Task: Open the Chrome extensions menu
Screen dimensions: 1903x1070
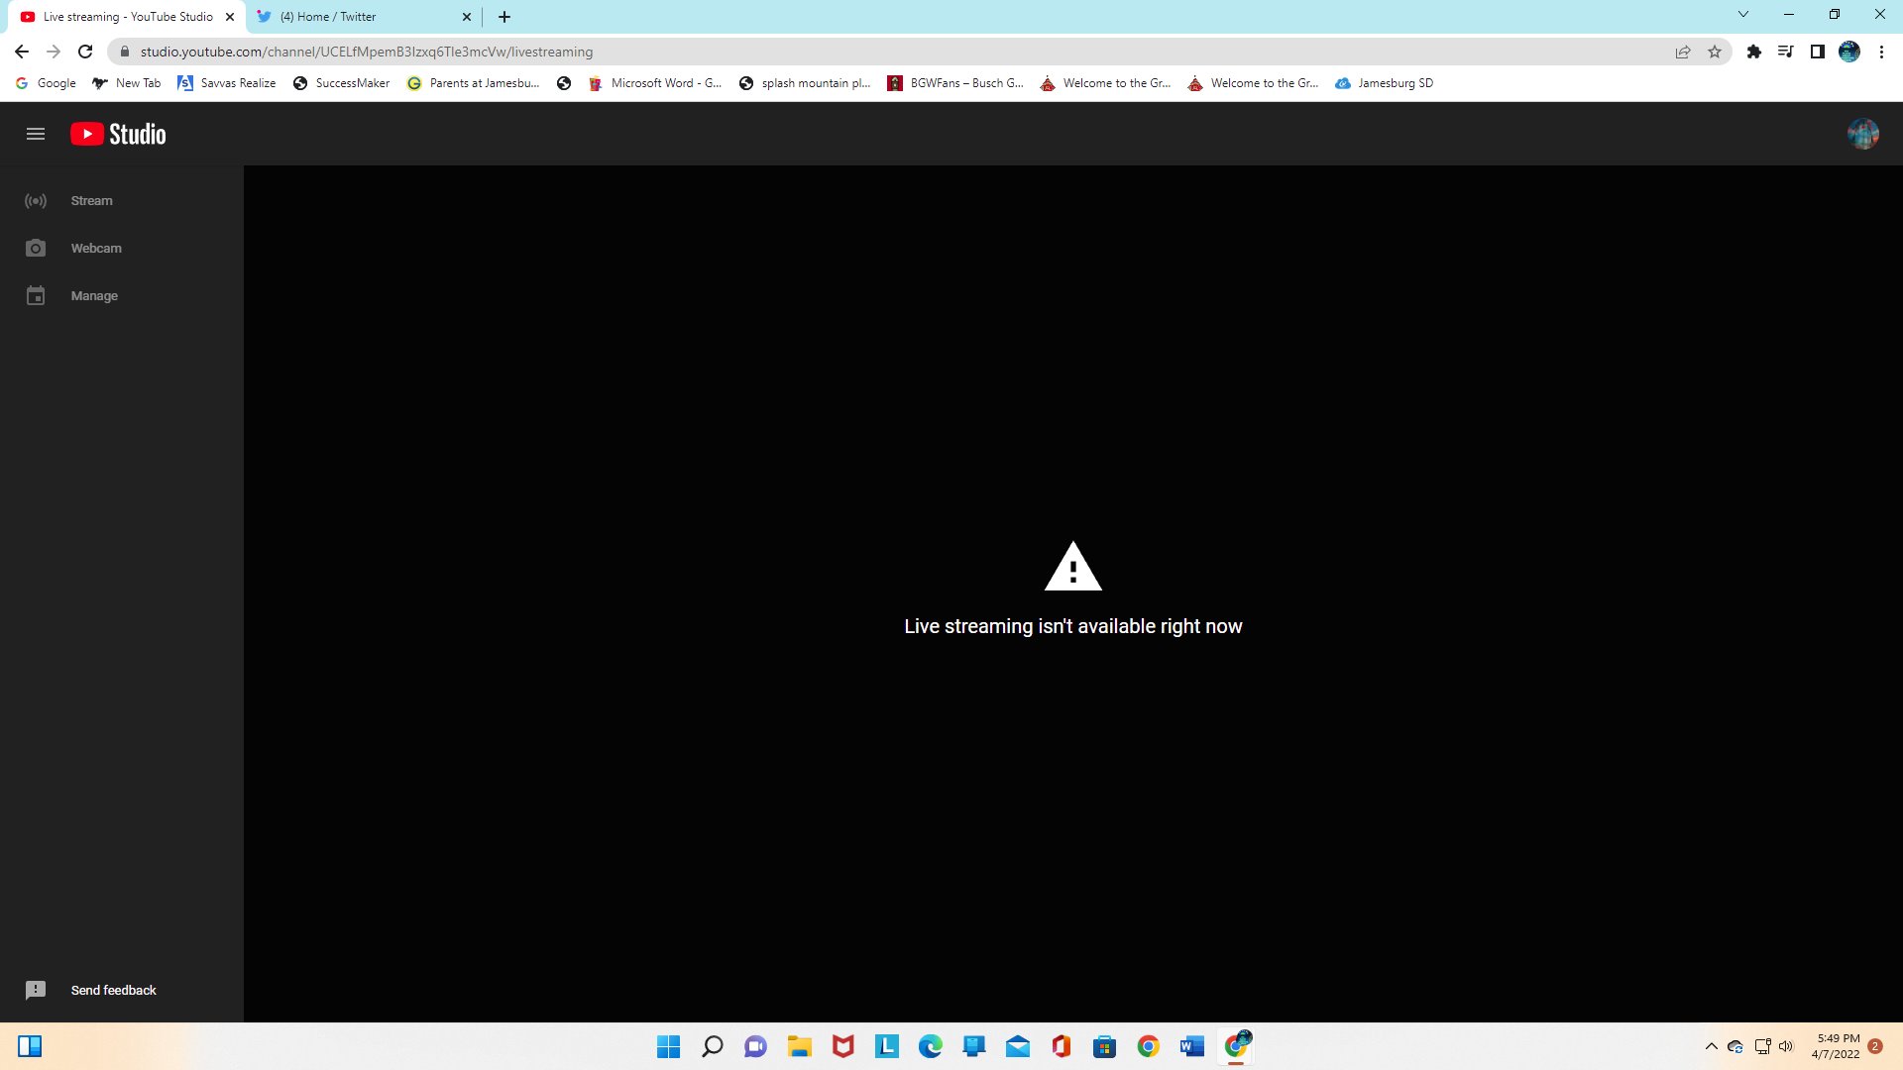Action: point(1754,52)
